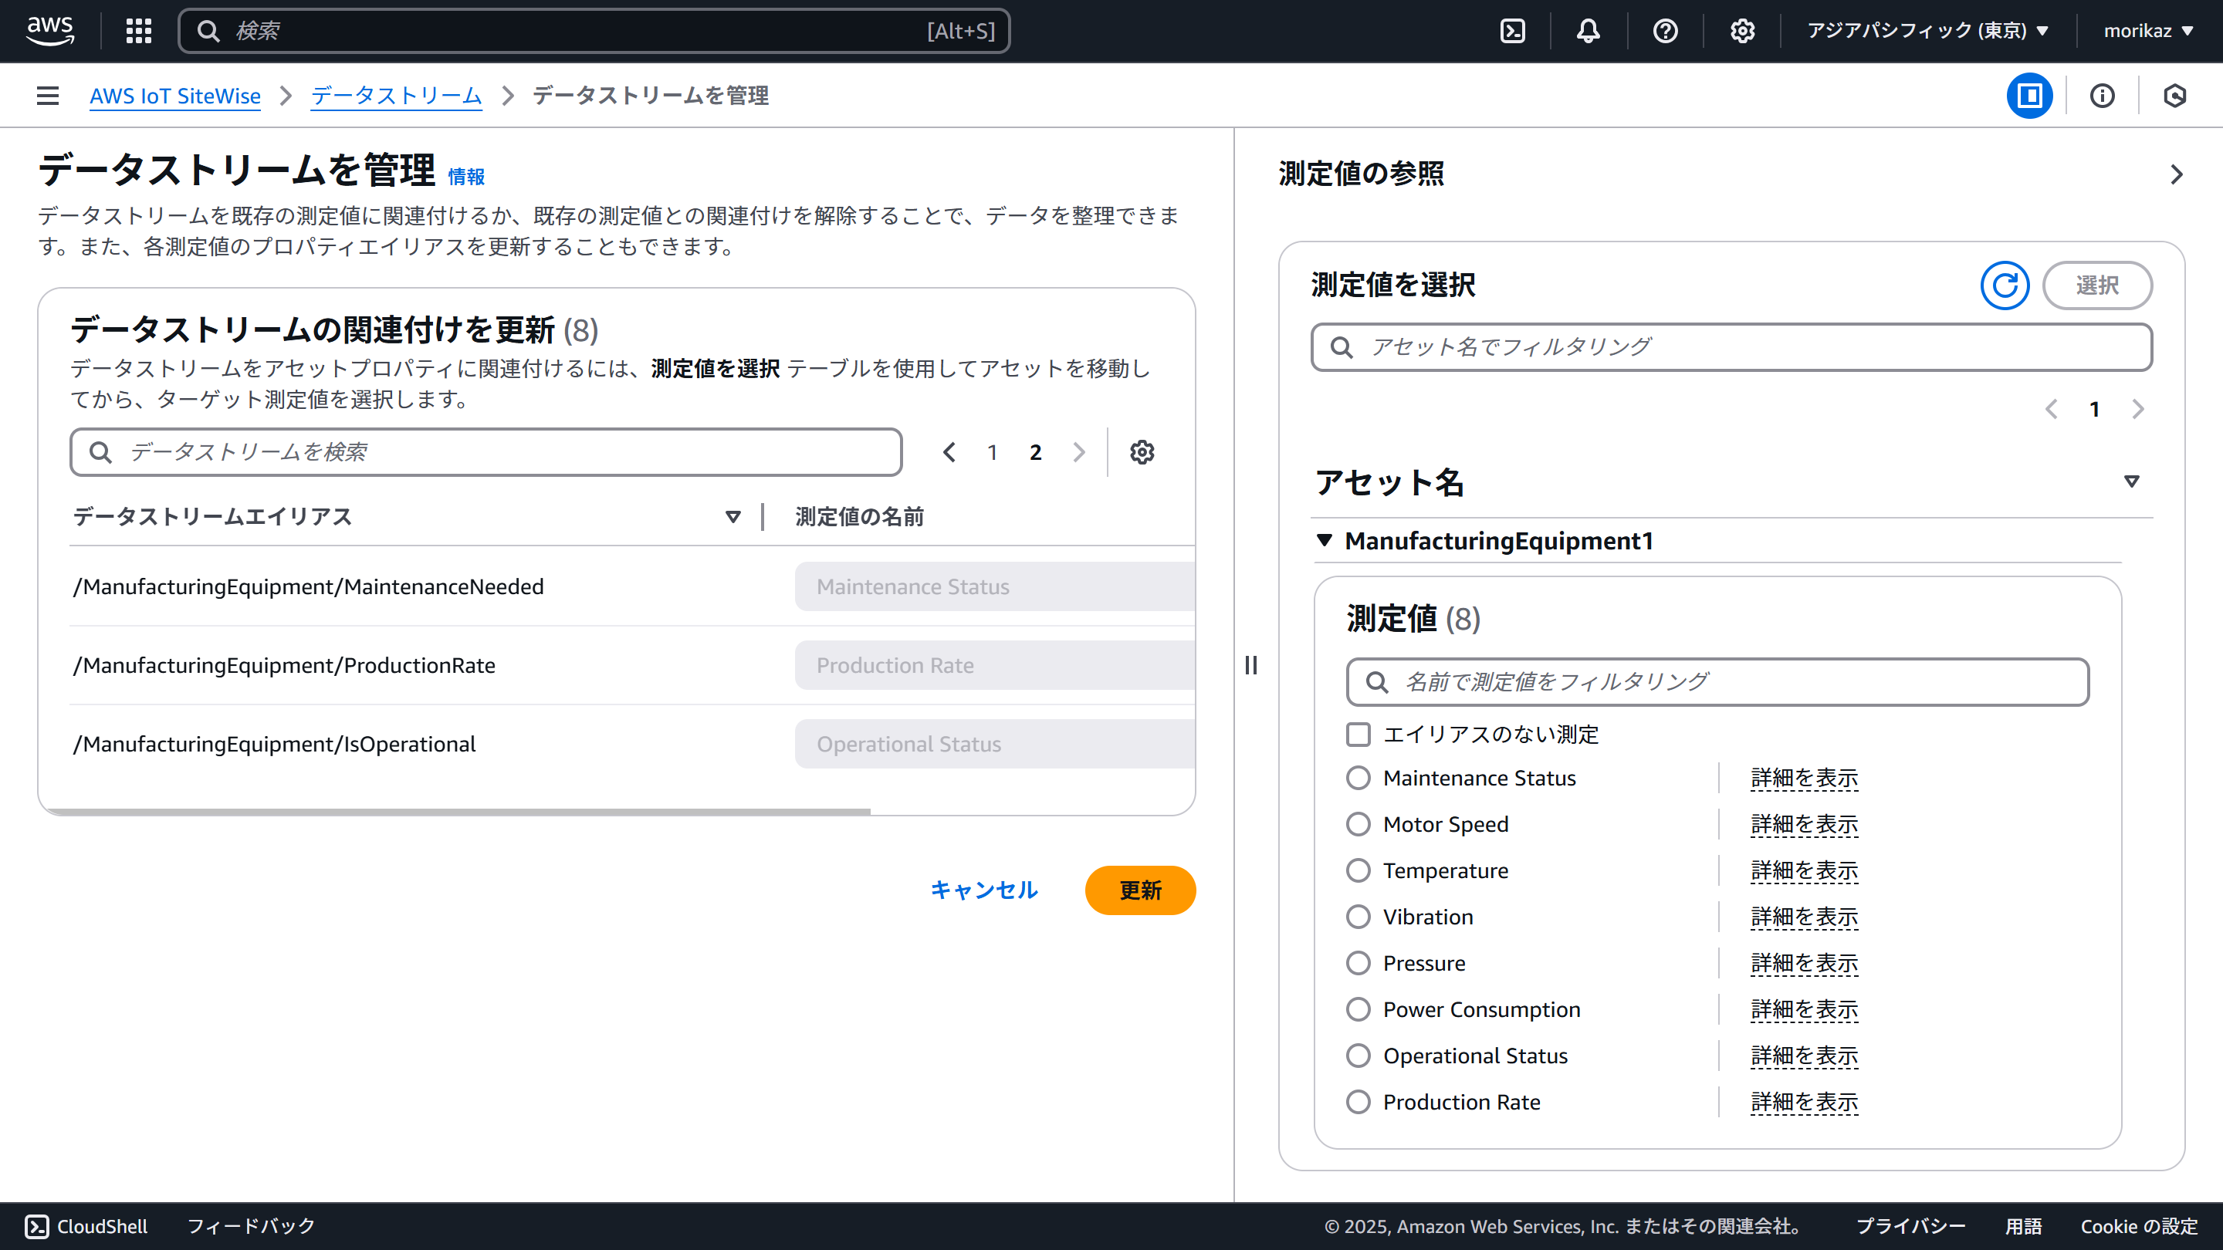Open page 1 in asset pagination
Screen dimensions: 2223x1250
[x=2094, y=409]
